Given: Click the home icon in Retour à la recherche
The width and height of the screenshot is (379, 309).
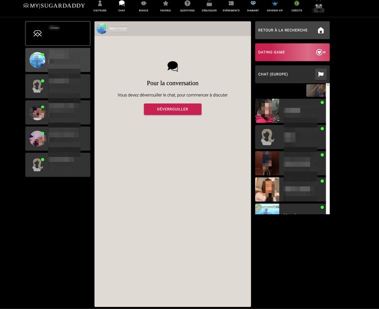Looking at the screenshot, I should (321, 30).
